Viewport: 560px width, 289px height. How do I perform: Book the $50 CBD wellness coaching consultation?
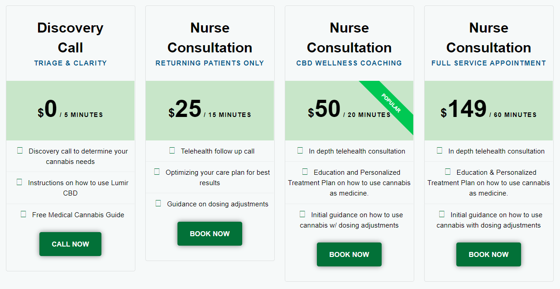click(349, 254)
